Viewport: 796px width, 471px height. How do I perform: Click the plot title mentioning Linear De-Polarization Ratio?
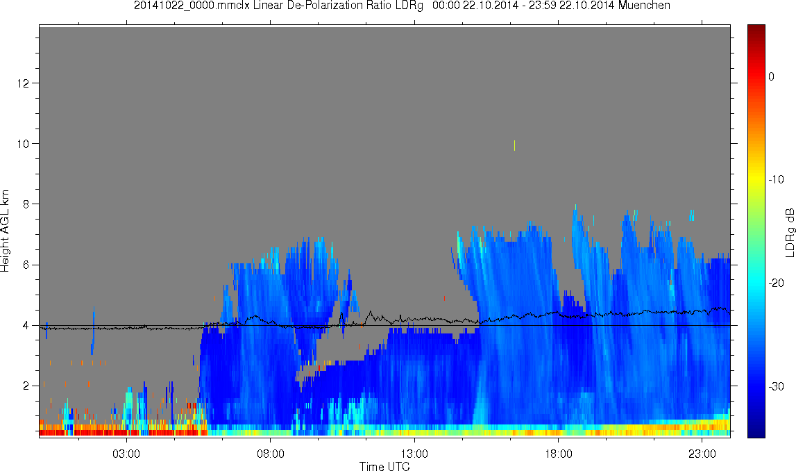402,6
